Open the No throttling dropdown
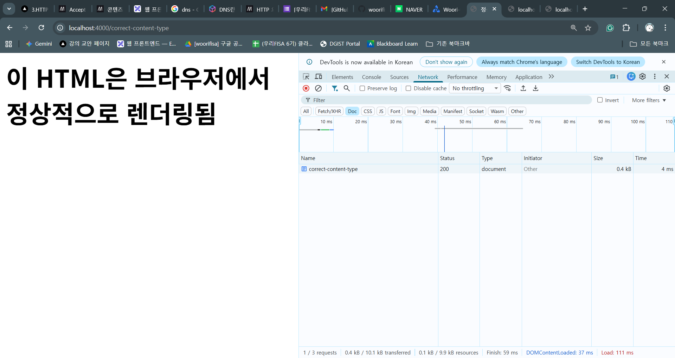Screen dimensions: 675x358 point(475,88)
